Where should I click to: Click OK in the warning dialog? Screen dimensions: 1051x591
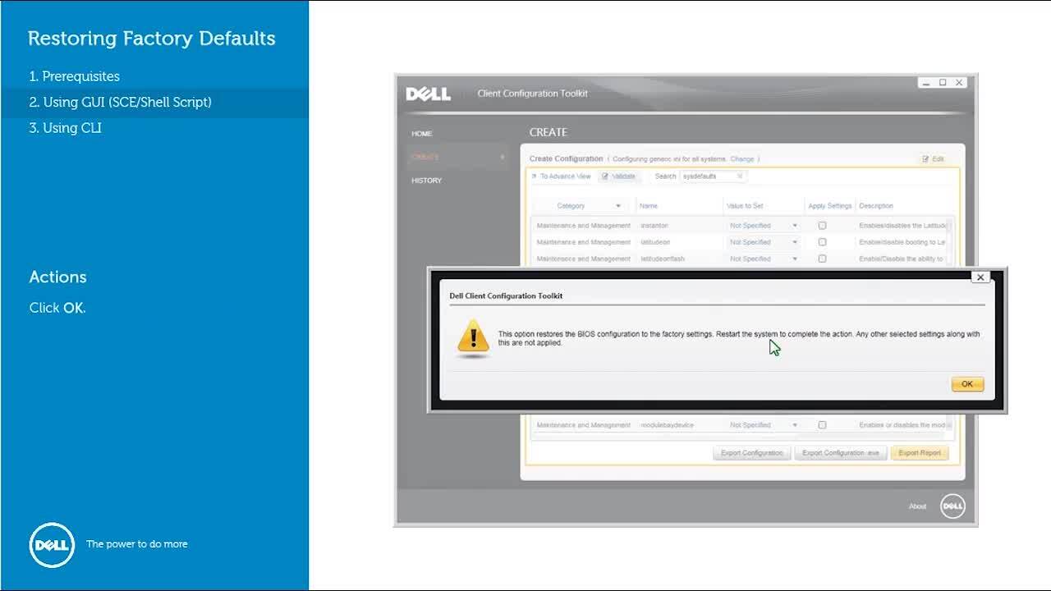[x=966, y=384]
